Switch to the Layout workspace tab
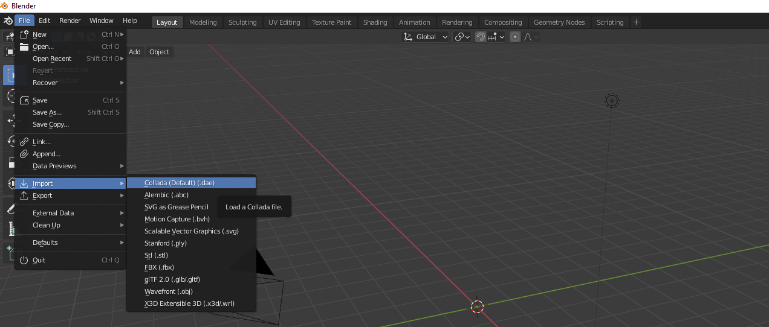The image size is (769, 327). tap(167, 22)
